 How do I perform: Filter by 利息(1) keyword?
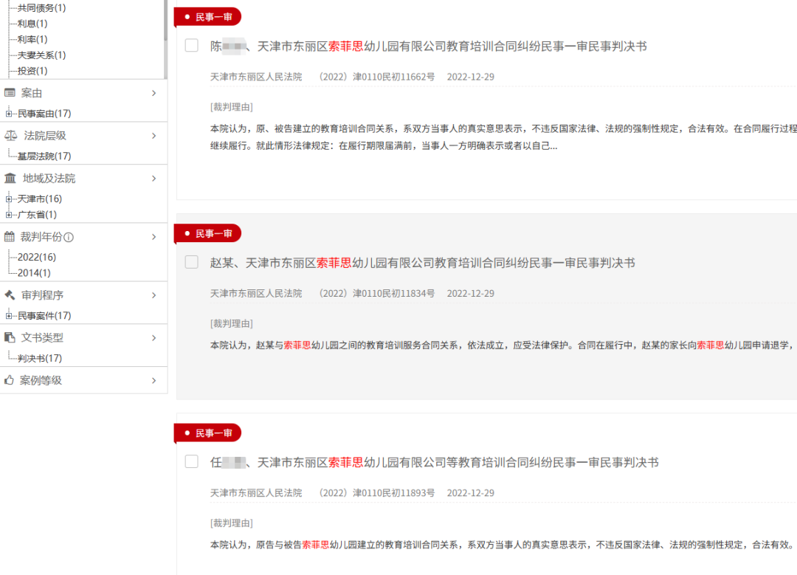pos(32,24)
